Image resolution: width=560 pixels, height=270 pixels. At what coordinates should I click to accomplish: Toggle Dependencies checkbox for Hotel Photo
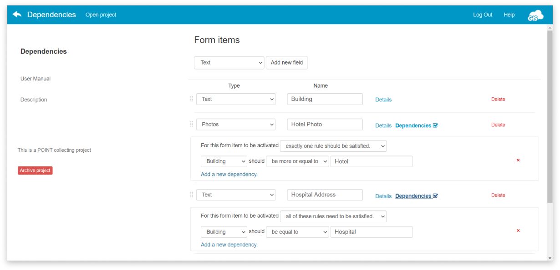435,125
